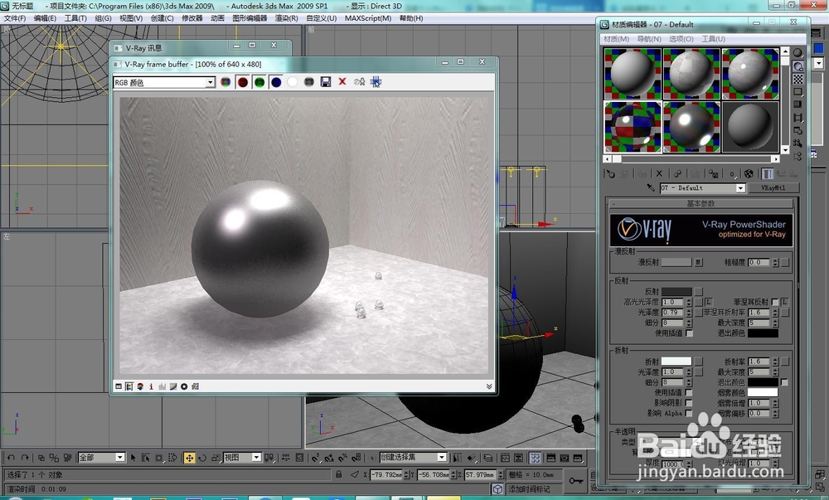
Task: Open the 烟雾颜色 white swatch
Action: pos(763,393)
